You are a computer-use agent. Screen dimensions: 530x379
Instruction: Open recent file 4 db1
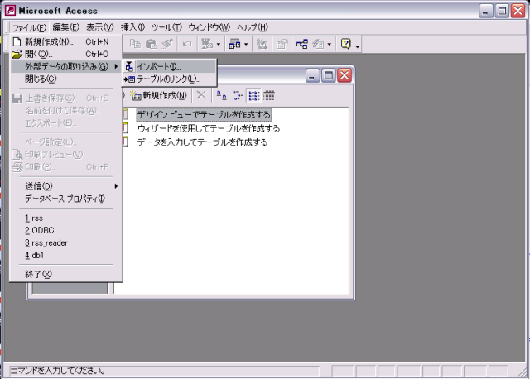(x=66, y=256)
